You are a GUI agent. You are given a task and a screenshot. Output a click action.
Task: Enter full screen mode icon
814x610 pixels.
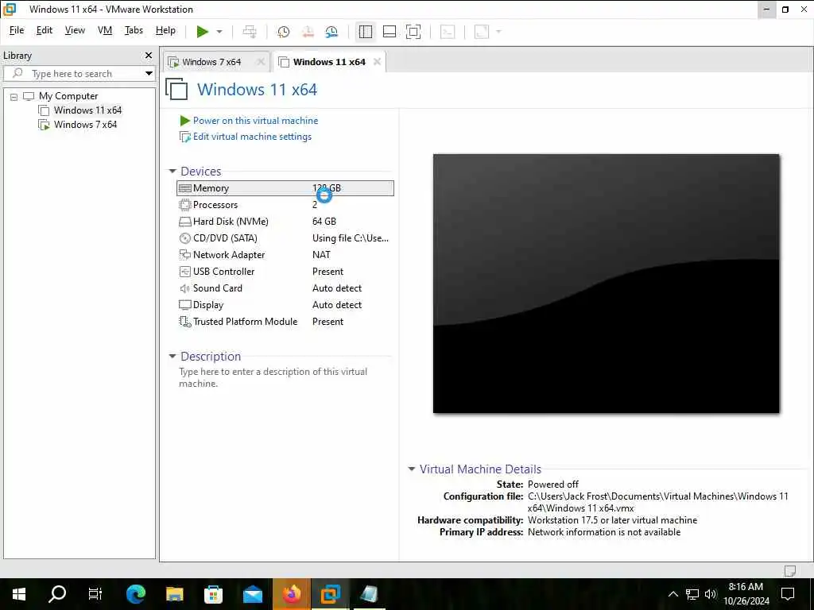point(413,32)
